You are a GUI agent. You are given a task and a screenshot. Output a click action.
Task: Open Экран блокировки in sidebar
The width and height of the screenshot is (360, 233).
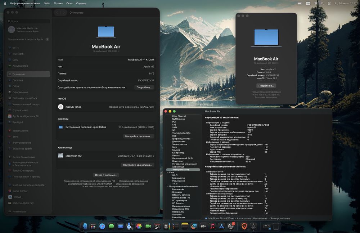[28, 157]
